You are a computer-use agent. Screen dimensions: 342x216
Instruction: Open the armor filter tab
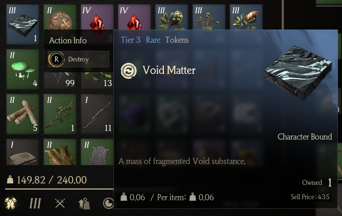11,203
